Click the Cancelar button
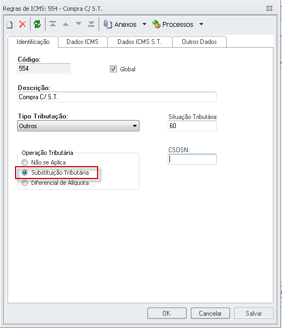Image resolution: width=282 pixels, height=328 pixels. 210,314
